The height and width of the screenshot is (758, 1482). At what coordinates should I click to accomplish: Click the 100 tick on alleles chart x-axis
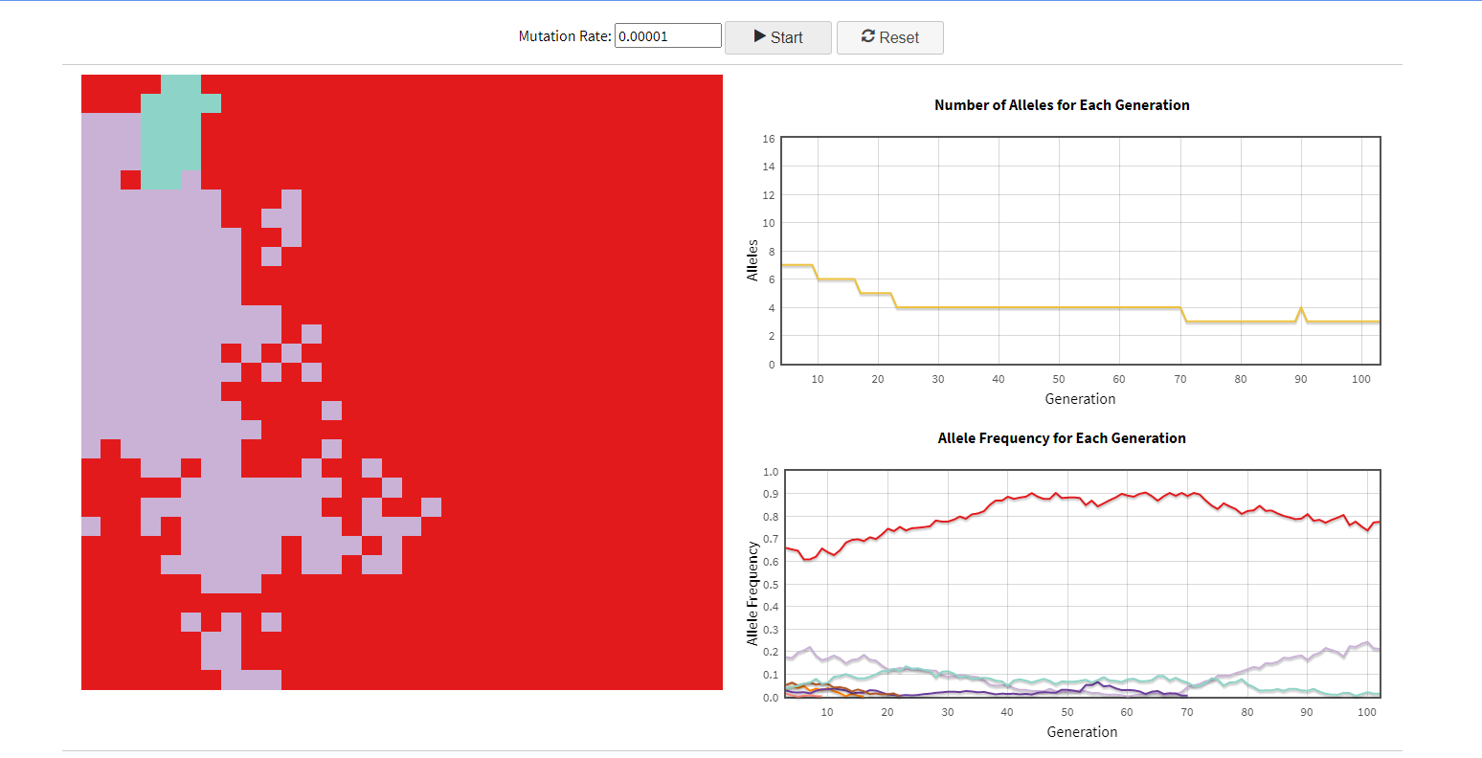click(1360, 379)
